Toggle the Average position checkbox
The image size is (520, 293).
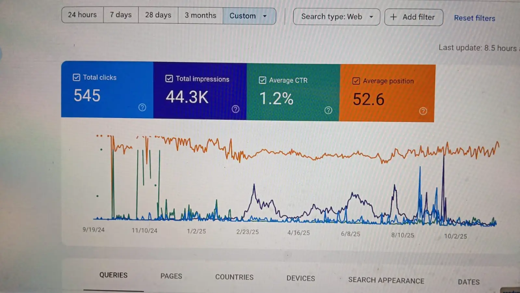356,81
